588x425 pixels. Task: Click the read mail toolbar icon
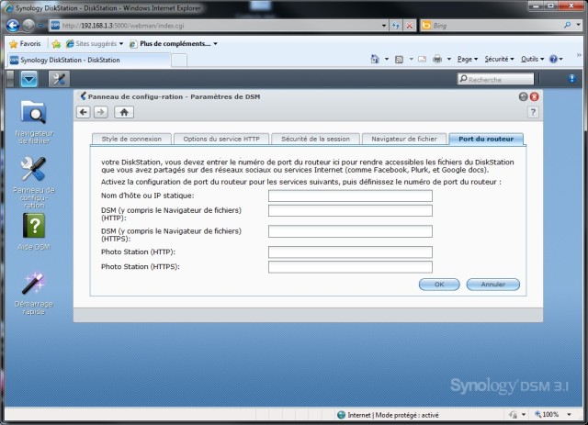click(x=423, y=60)
